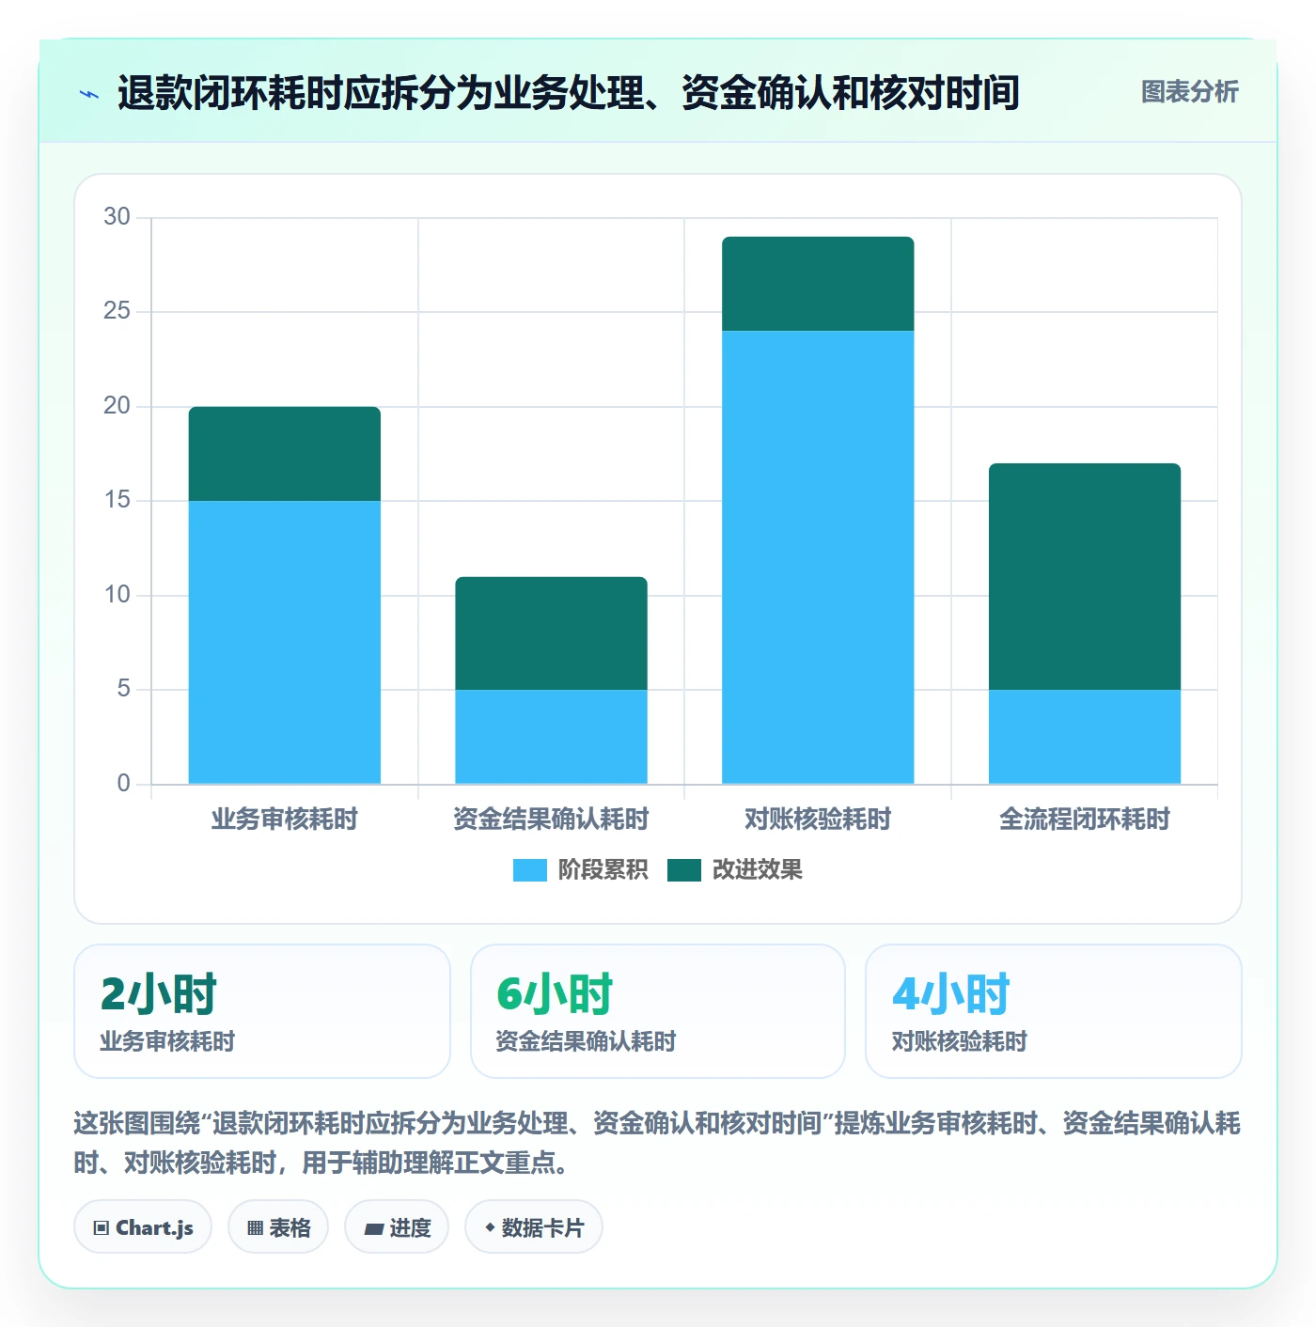Click the 4小时 value in the stat card
The image size is (1316, 1327).
coord(950,994)
